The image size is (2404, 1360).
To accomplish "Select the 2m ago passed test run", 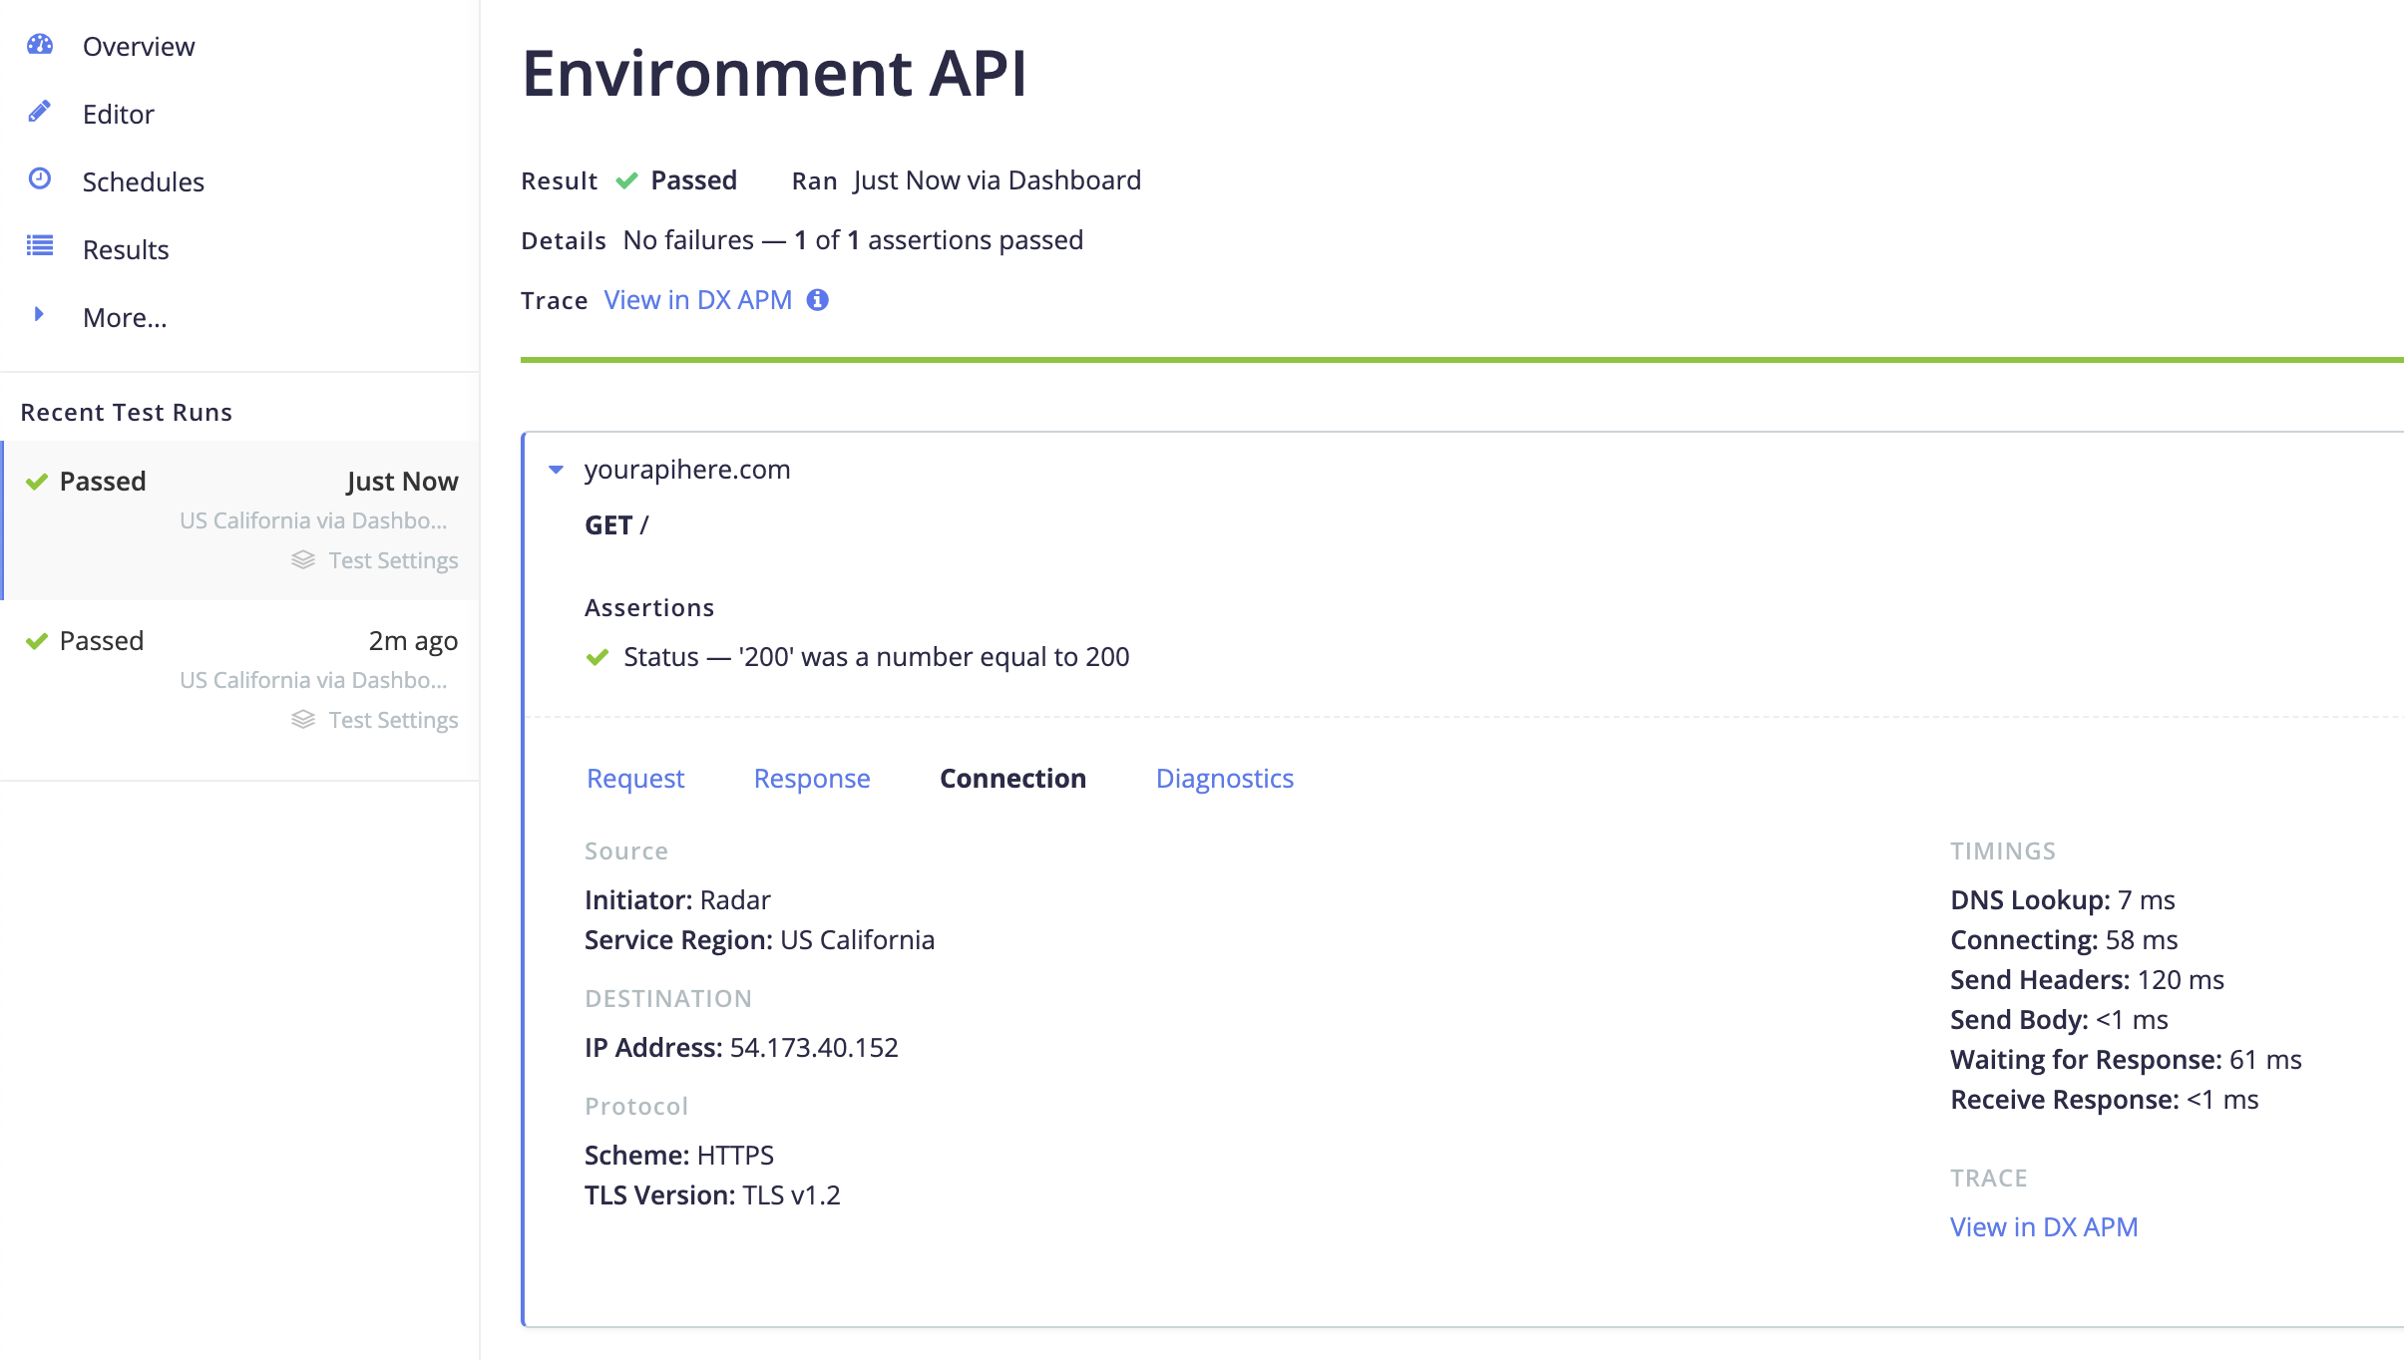I will (240, 680).
